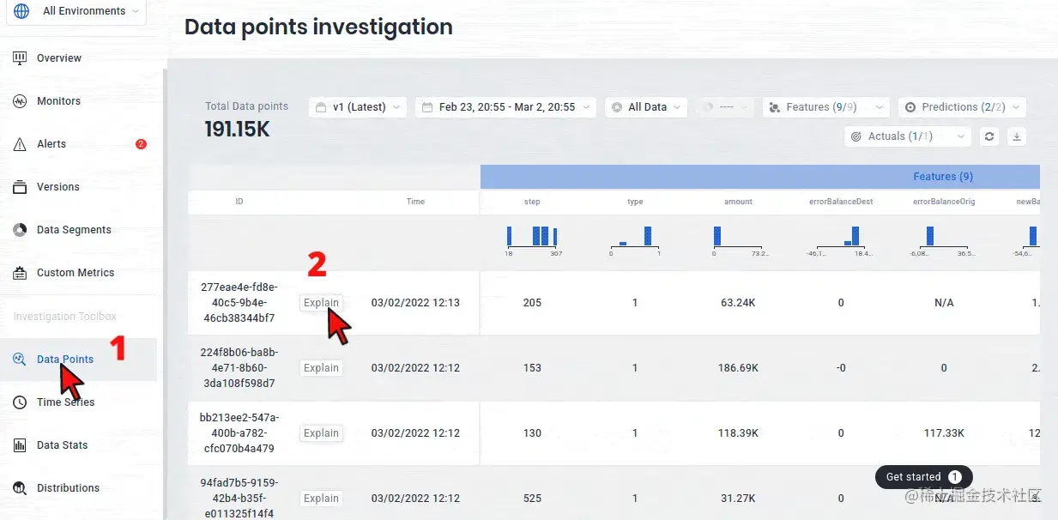This screenshot has height=520, width=1058.
Task: Click the Alerts warning triangle icon
Action: click(20, 144)
